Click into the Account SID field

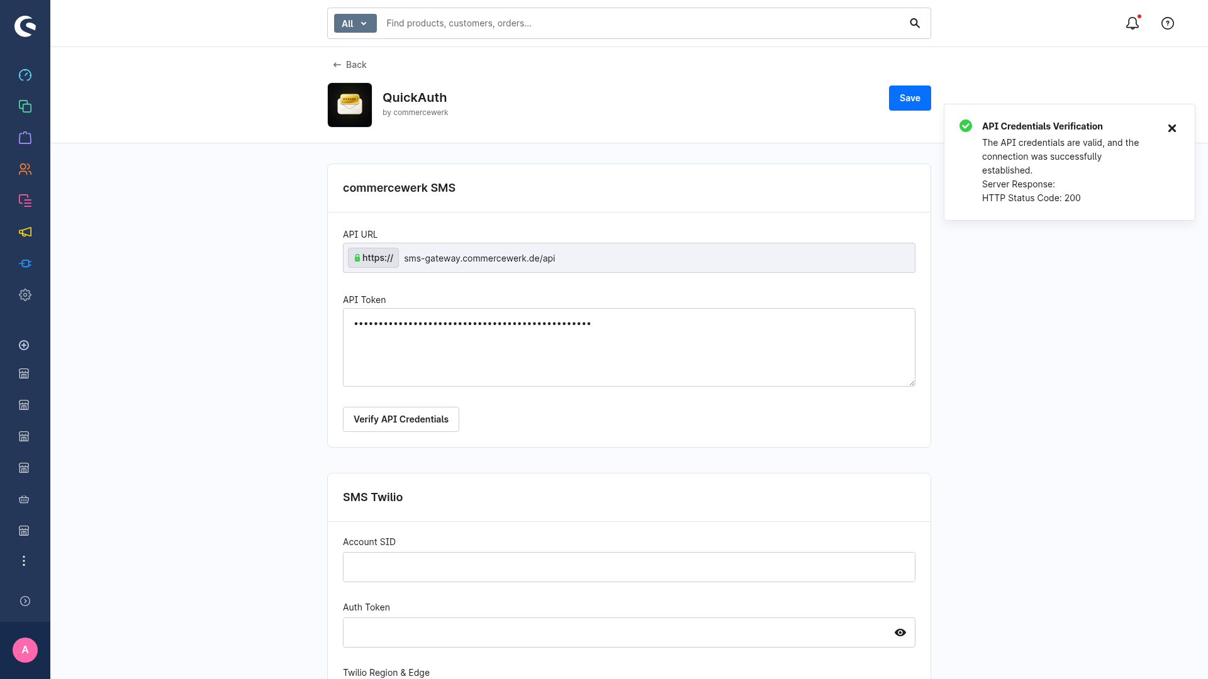[629, 567]
